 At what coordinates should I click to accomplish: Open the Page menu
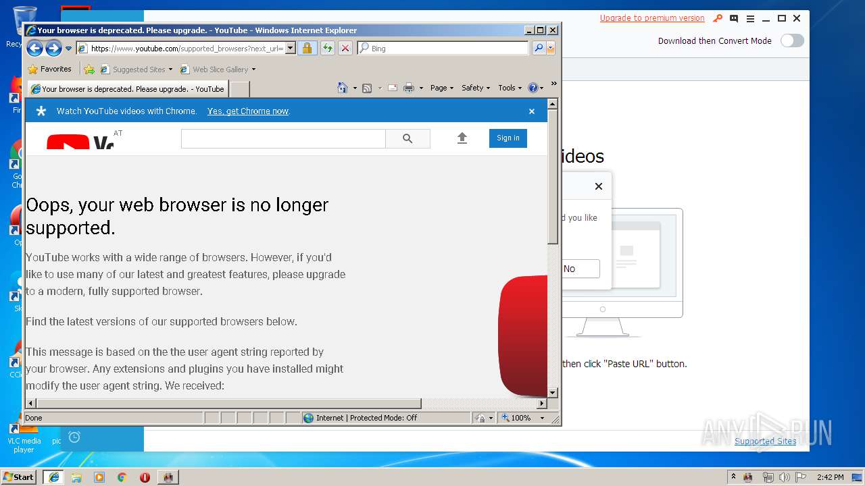[442, 88]
